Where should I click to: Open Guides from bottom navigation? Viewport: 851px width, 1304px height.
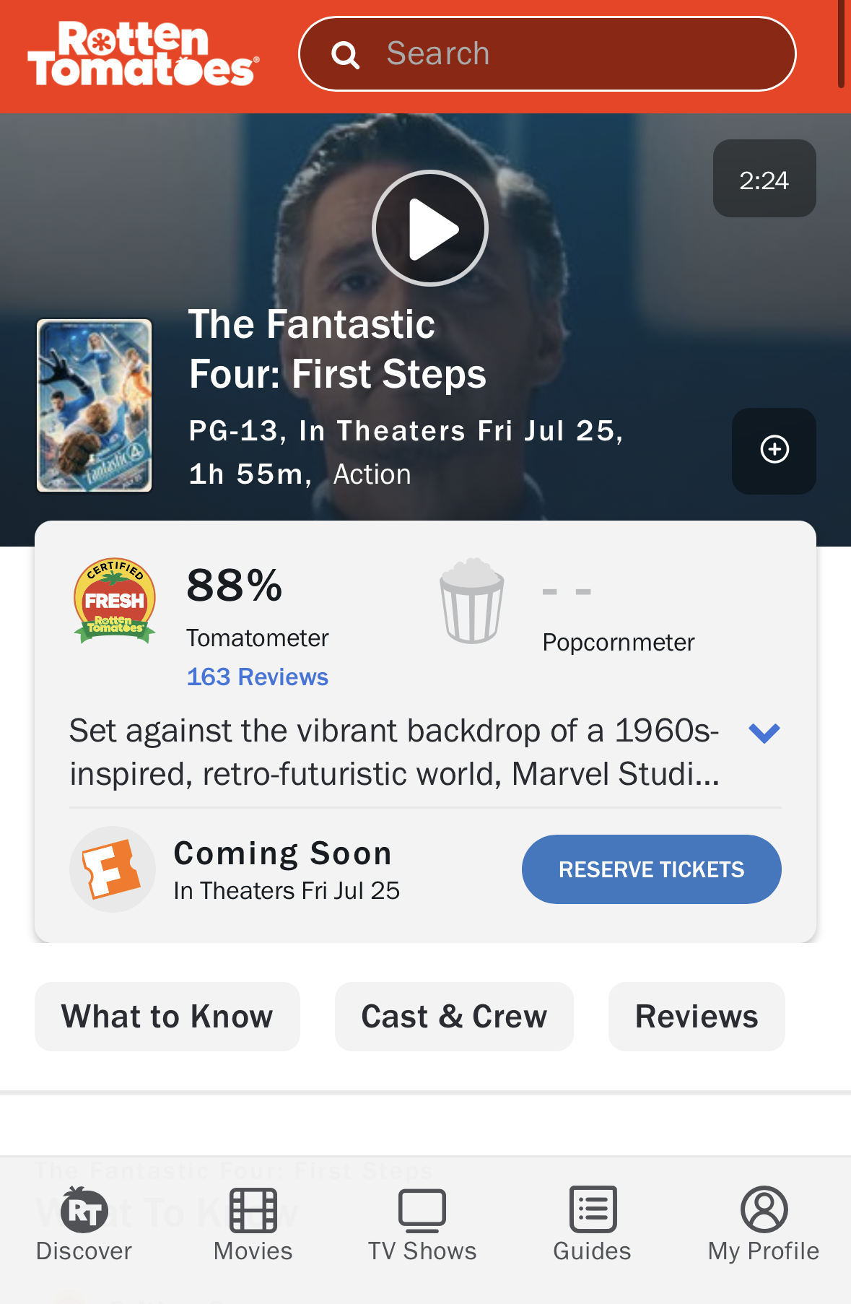click(x=592, y=1223)
